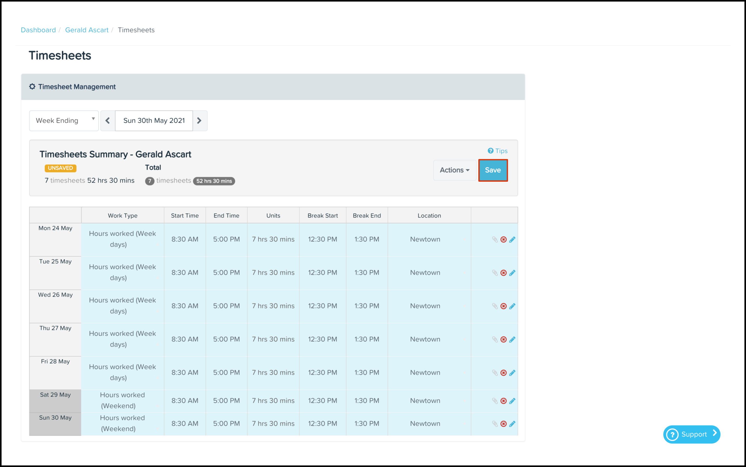The image size is (746, 467).
Task: Delete the Thu 27 May timesheet row
Action: tap(503, 339)
